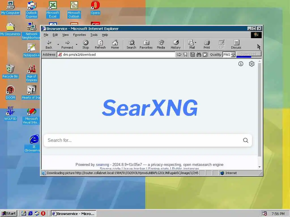The image size is (290, 217).
Task: Click the Browservice taskbar button
Action: click(x=73, y=214)
